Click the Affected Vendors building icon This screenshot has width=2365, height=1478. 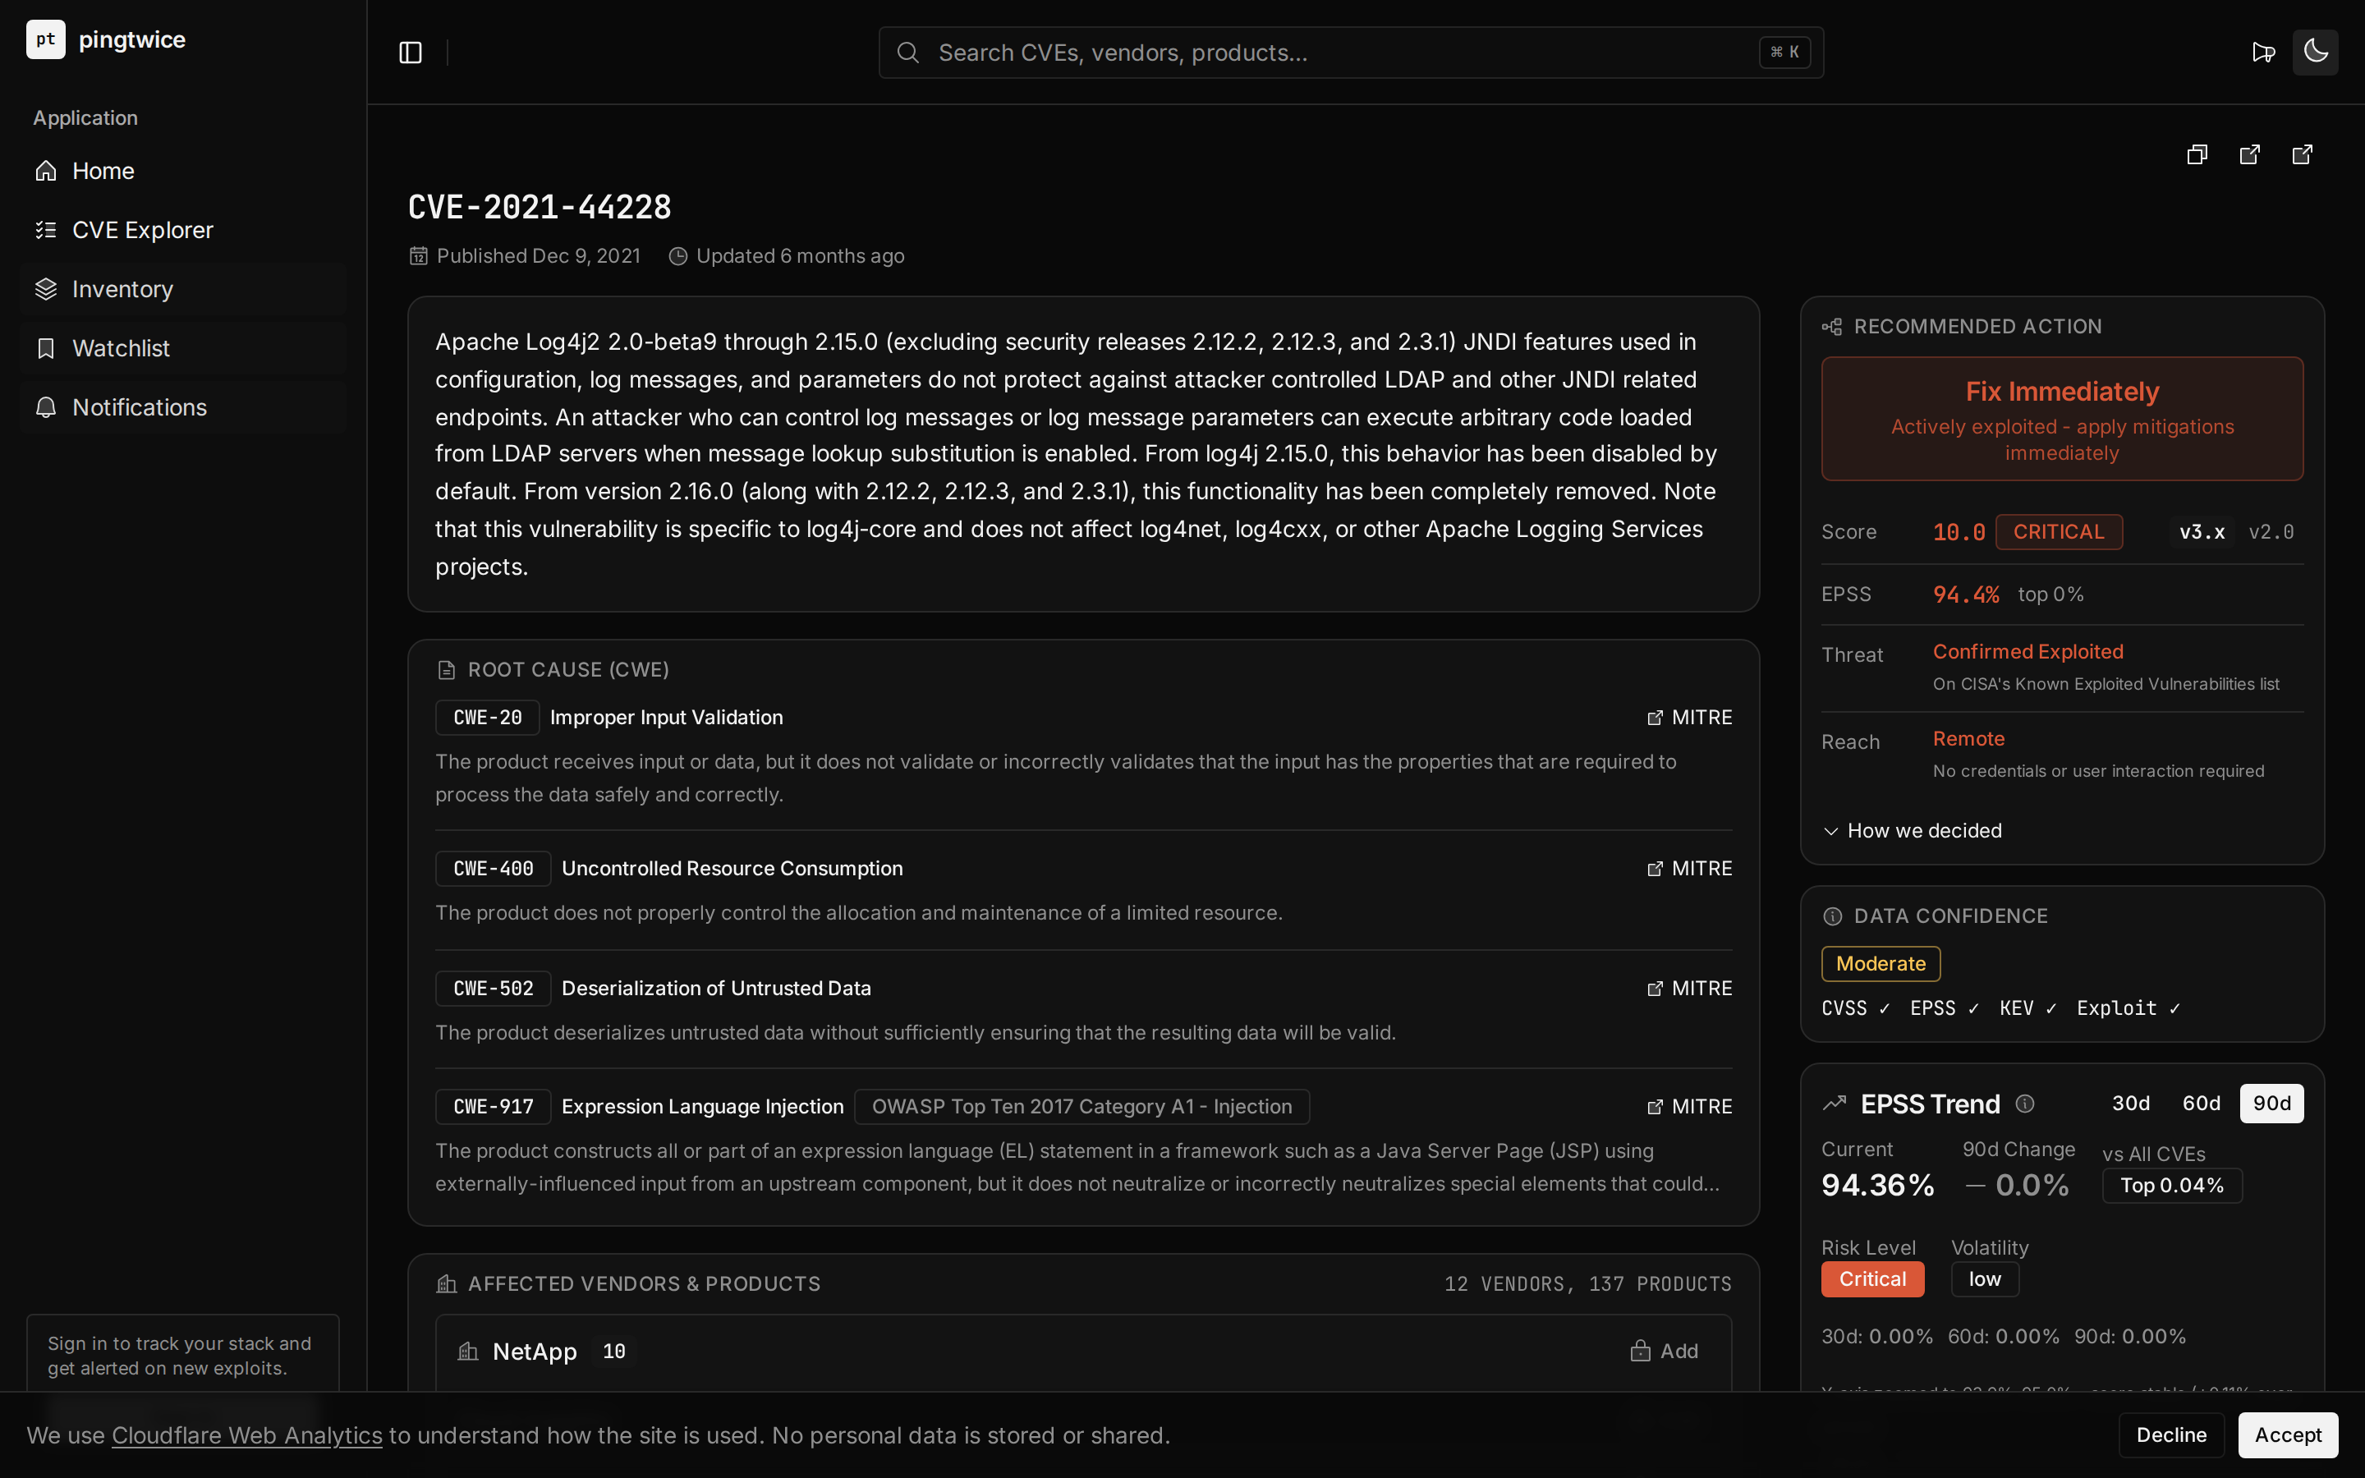[x=447, y=1283]
